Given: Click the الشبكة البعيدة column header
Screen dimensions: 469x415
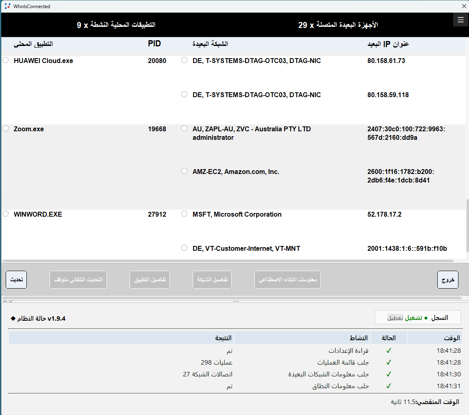Looking at the screenshot, I should [210, 43].
